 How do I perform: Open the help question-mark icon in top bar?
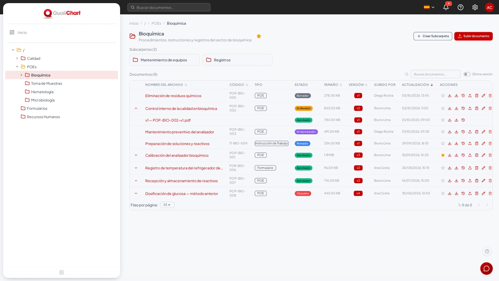pos(460,7)
